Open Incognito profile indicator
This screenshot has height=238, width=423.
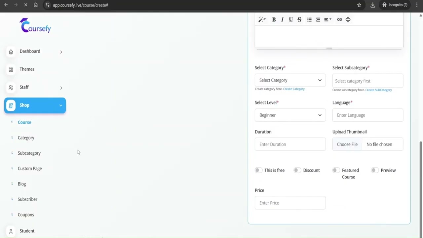[395, 5]
